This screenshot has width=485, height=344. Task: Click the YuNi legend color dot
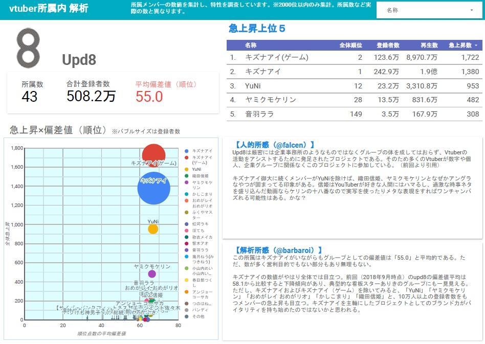click(186, 168)
